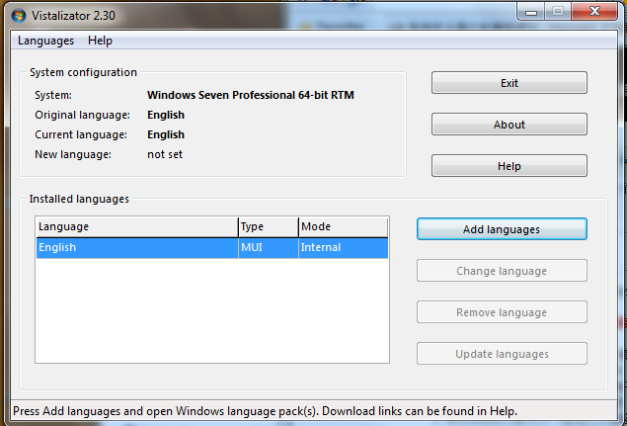Click the Original language English value
627x426 pixels.
coord(166,115)
